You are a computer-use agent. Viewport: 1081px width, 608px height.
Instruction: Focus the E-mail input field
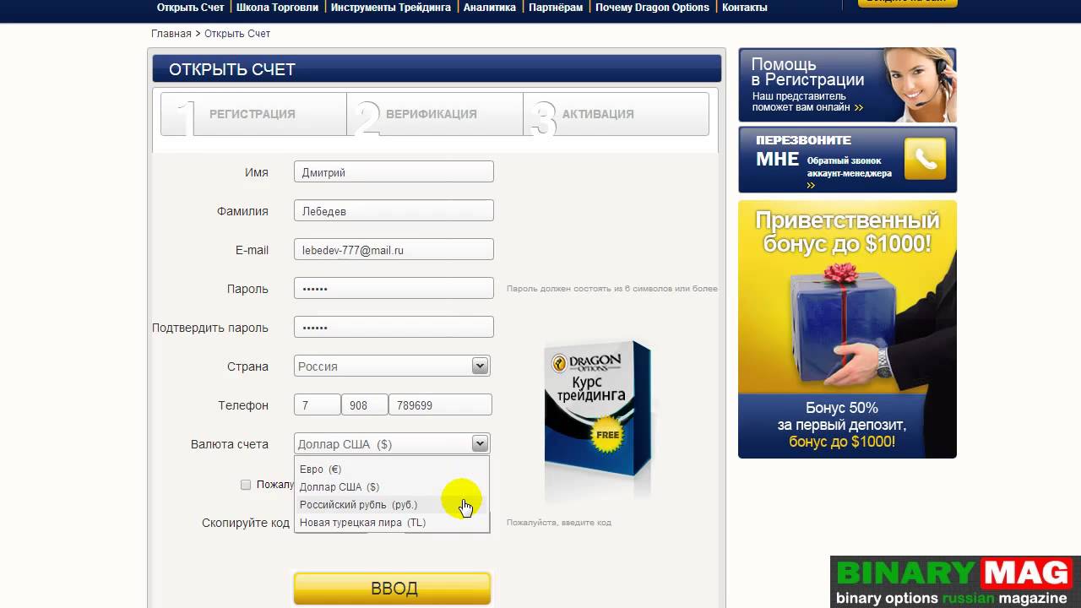(x=394, y=250)
